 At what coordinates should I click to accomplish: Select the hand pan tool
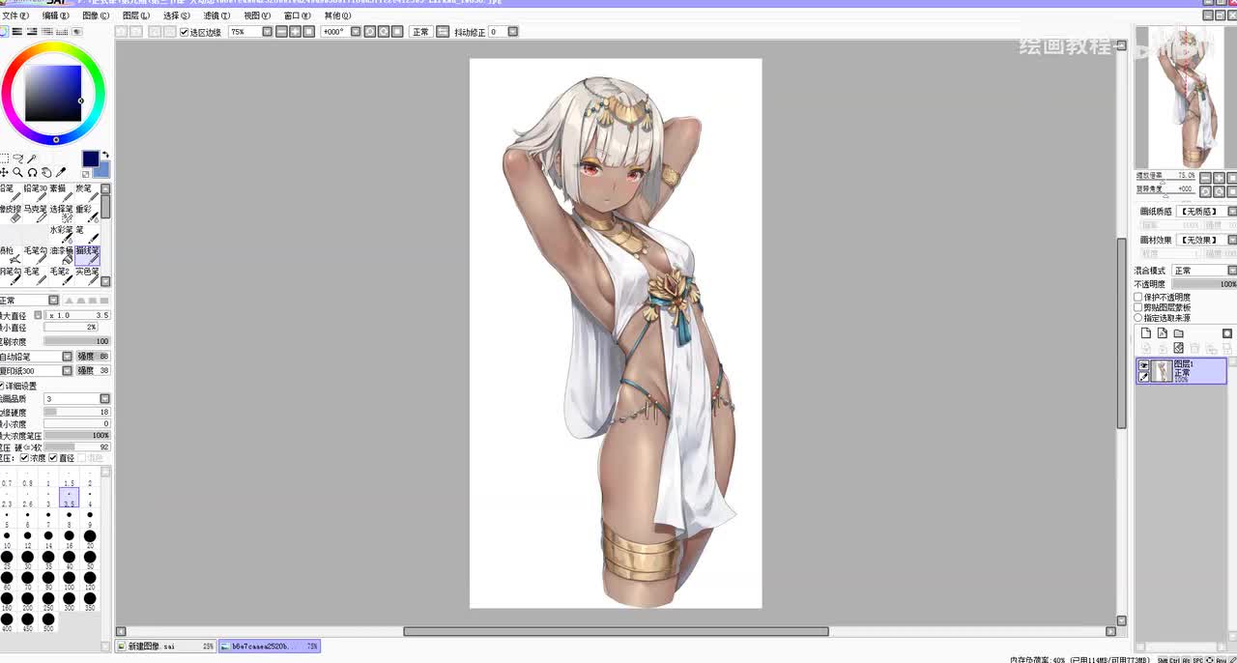45,172
